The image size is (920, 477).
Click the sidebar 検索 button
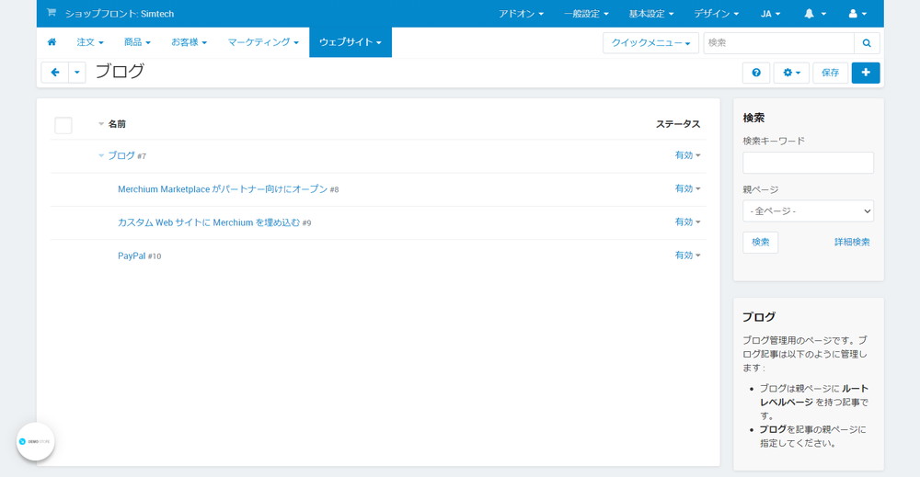coord(761,242)
